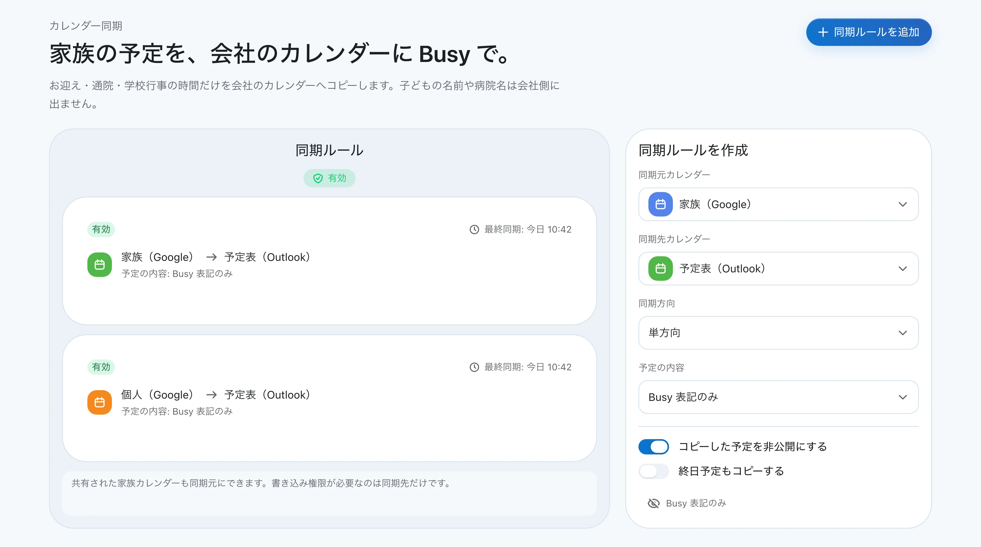Viewport: 981px width, 547px height.
Task: Click the plus icon in 同期ルールを追加 button
Action: [x=823, y=32]
